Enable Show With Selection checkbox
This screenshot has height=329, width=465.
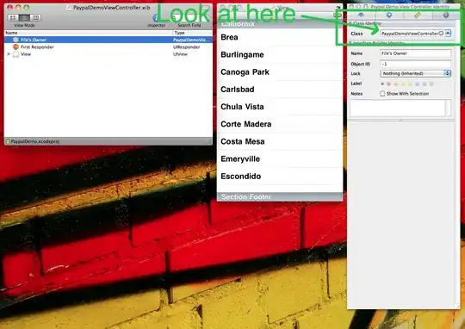pos(382,94)
